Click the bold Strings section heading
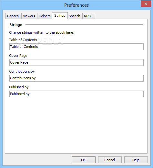Image resolution: width=153 pixels, height=168 pixels. click(16, 25)
